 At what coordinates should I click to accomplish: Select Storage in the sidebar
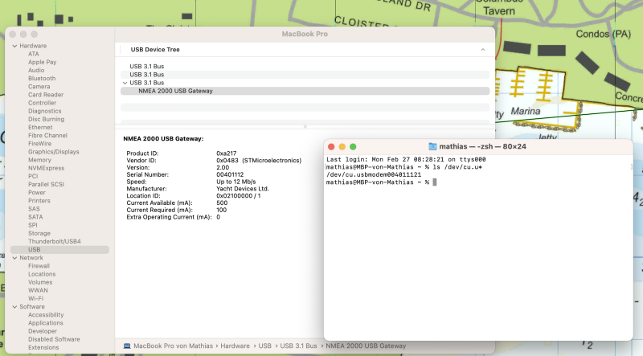(39, 233)
